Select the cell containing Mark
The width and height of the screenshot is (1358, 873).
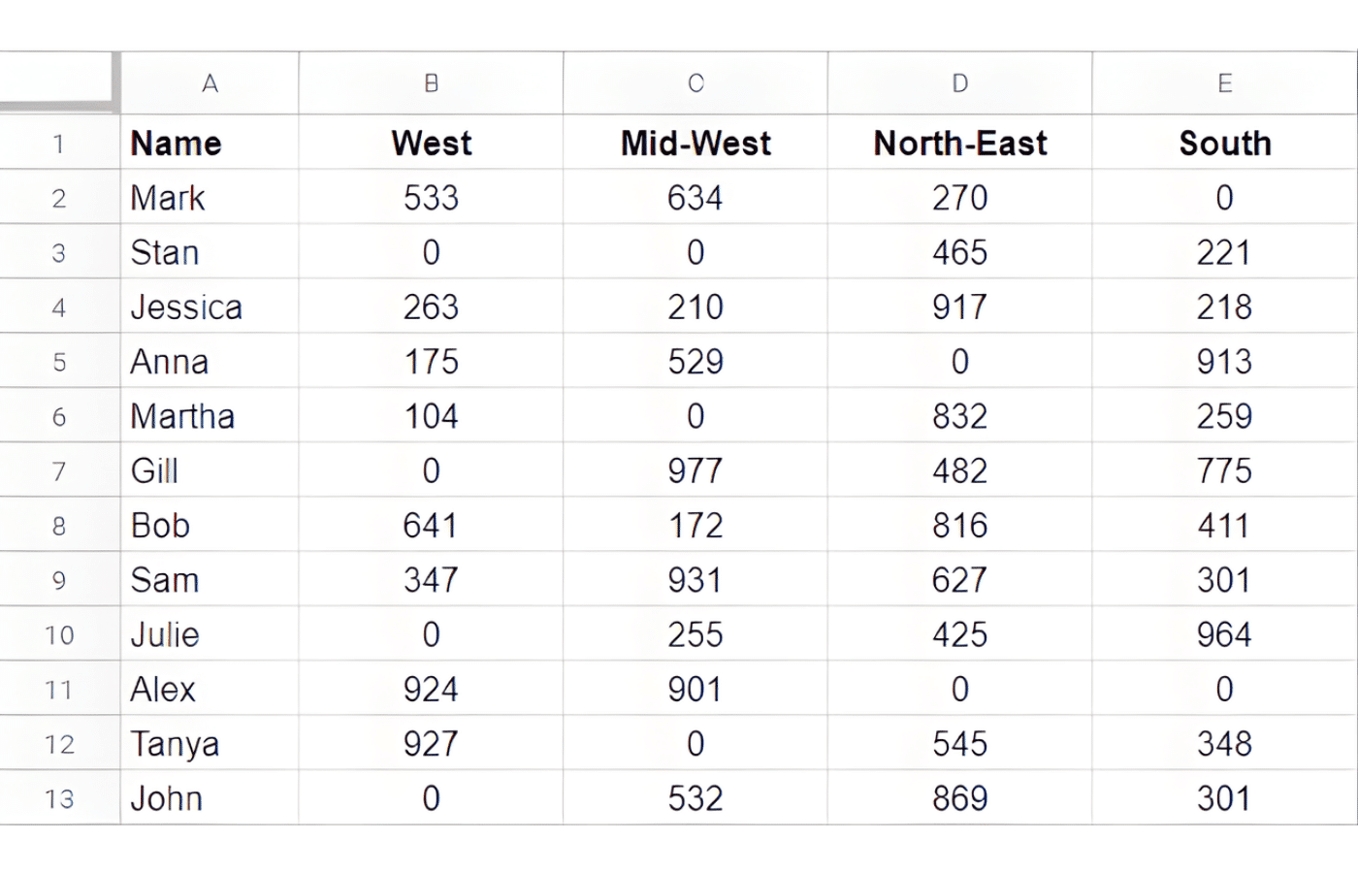[x=210, y=198]
